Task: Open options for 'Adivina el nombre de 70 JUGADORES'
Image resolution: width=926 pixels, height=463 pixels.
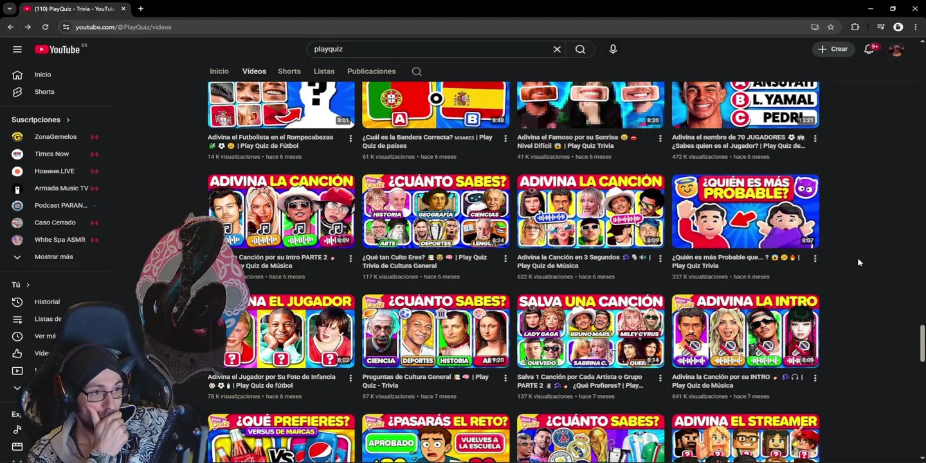Action: tap(815, 138)
